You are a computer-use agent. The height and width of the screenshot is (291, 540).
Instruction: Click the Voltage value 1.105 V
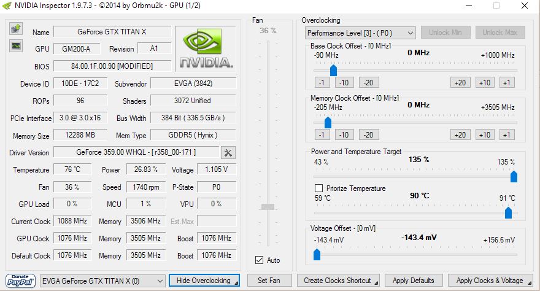click(217, 169)
